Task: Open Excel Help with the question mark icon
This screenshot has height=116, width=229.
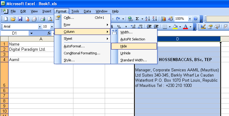Action: [196, 19]
